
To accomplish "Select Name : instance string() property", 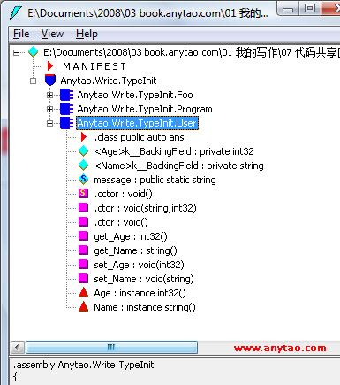I will click(145, 307).
